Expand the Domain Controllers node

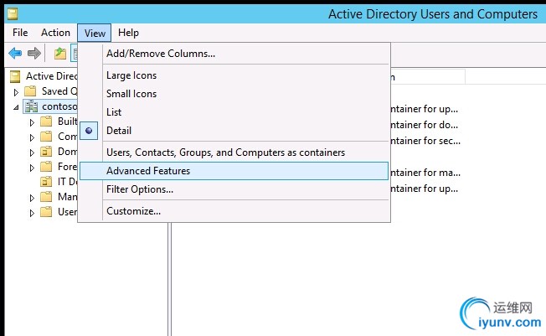(32, 152)
